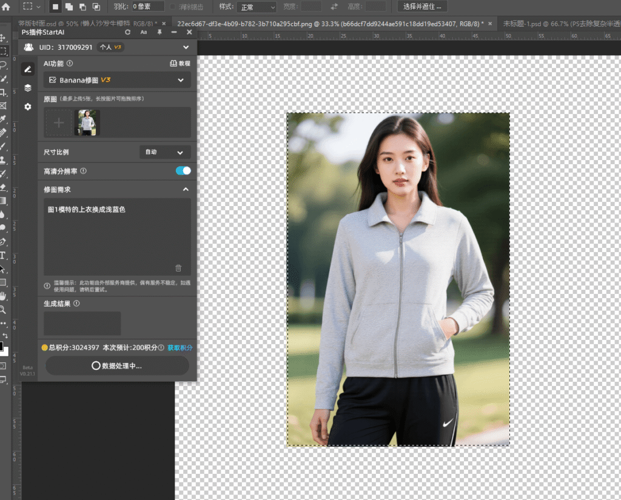Click the foreground color swatch

coord(2,347)
